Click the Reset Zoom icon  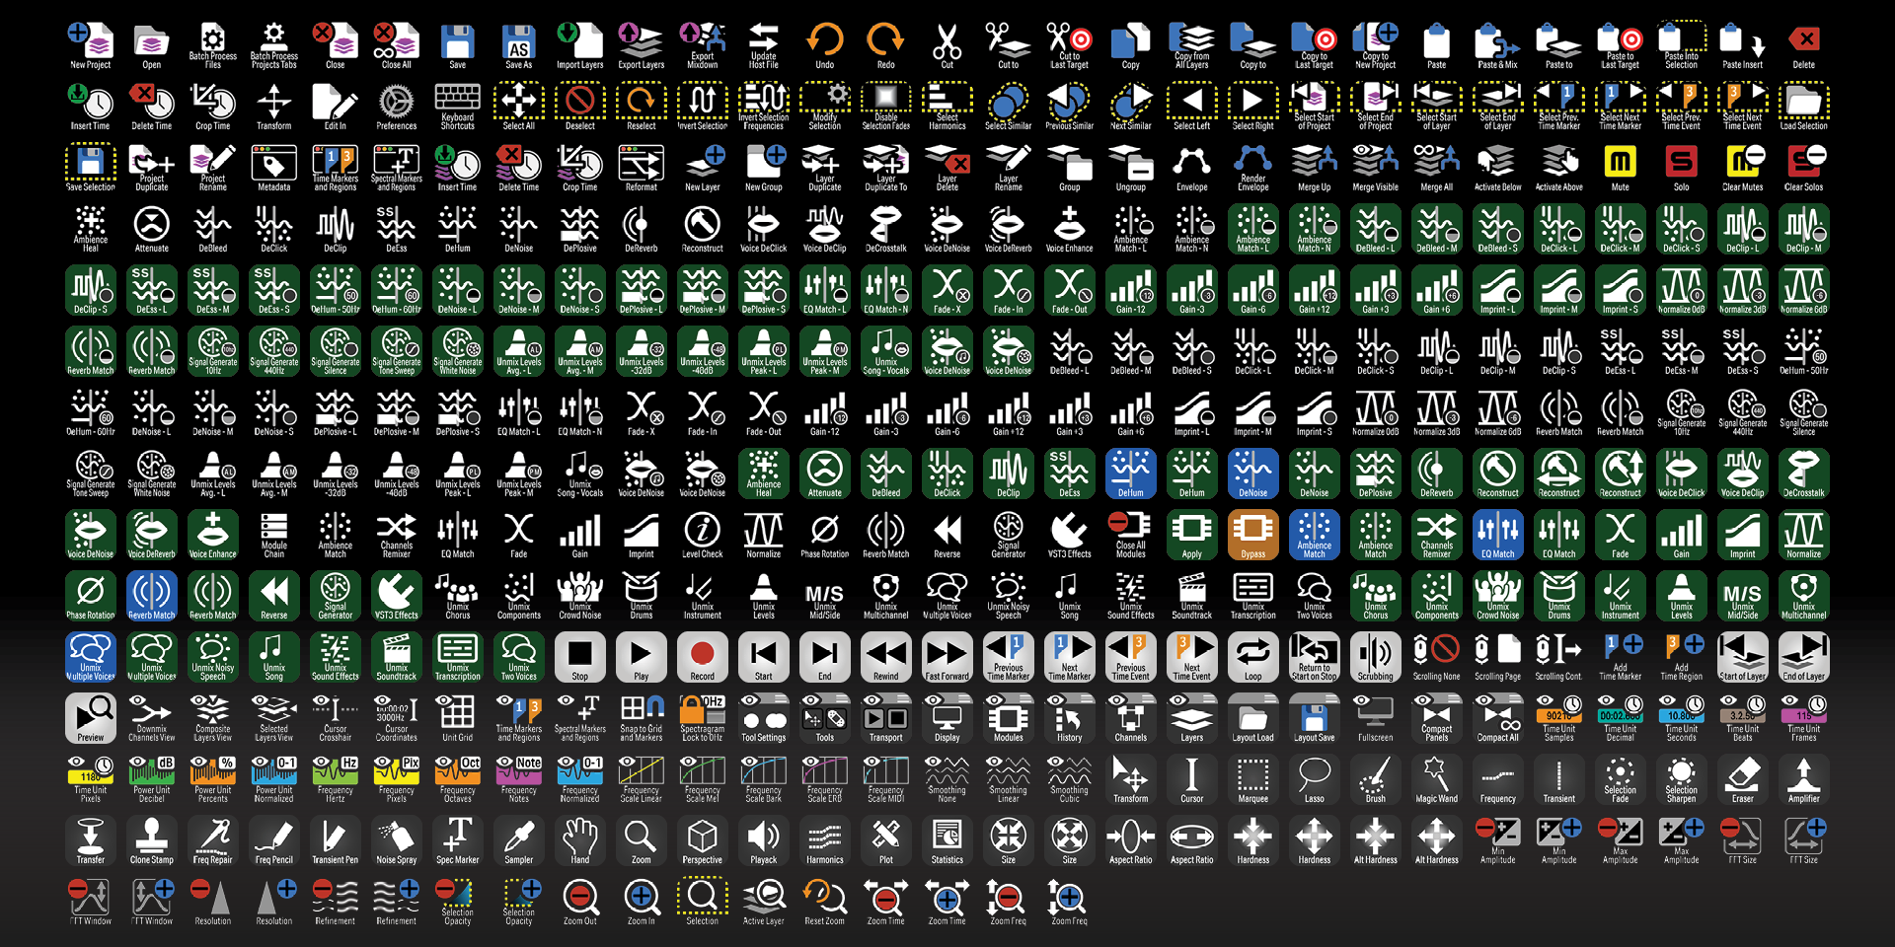coord(824,902)
